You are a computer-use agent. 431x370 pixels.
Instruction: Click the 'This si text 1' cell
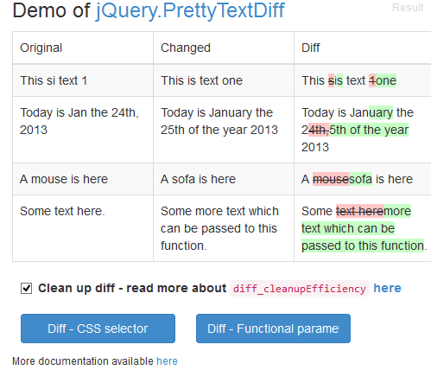pyautogui.click(x=83, y=80)
